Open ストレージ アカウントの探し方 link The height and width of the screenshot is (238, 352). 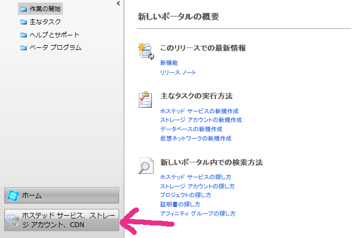click(x=197, y=186)
